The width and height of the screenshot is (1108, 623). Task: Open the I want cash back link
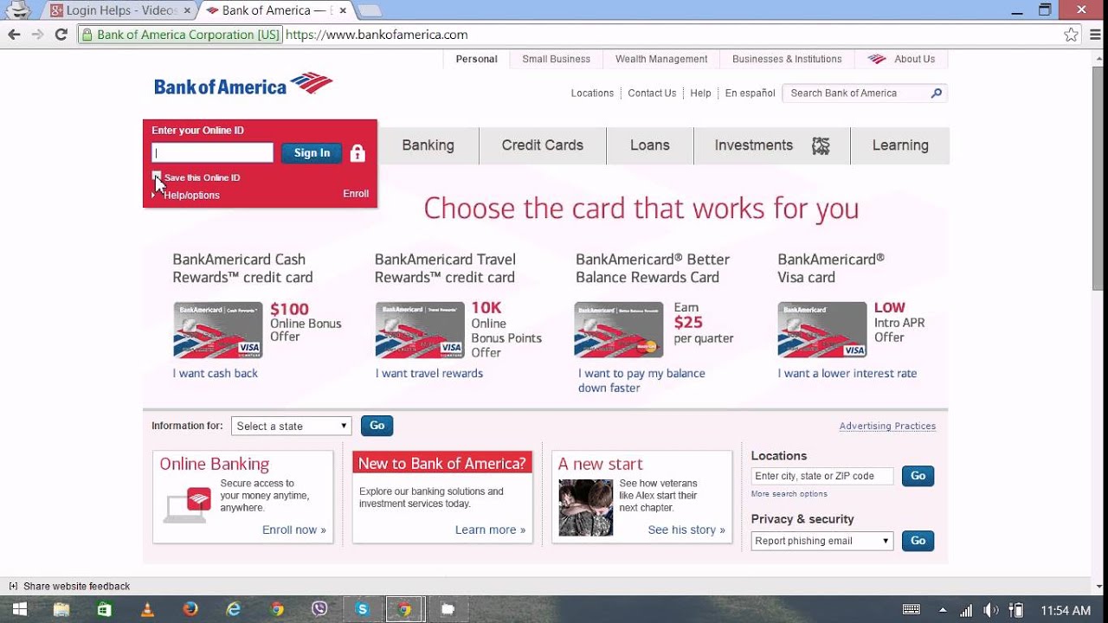click(x=216, y=374)
